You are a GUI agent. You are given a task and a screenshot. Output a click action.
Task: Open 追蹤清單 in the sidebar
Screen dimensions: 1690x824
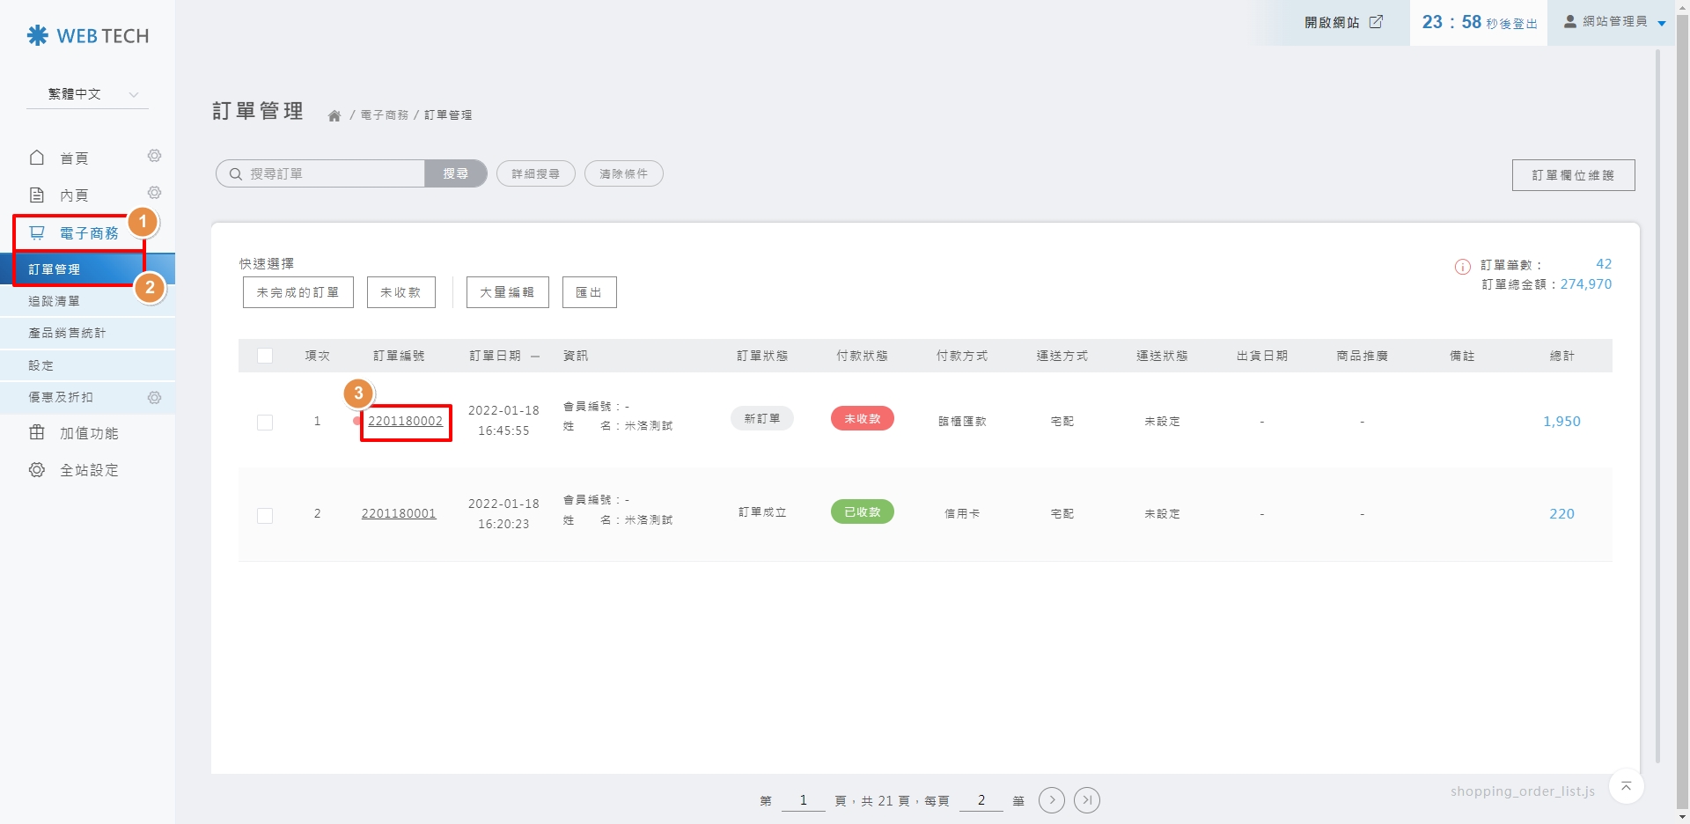55,301
